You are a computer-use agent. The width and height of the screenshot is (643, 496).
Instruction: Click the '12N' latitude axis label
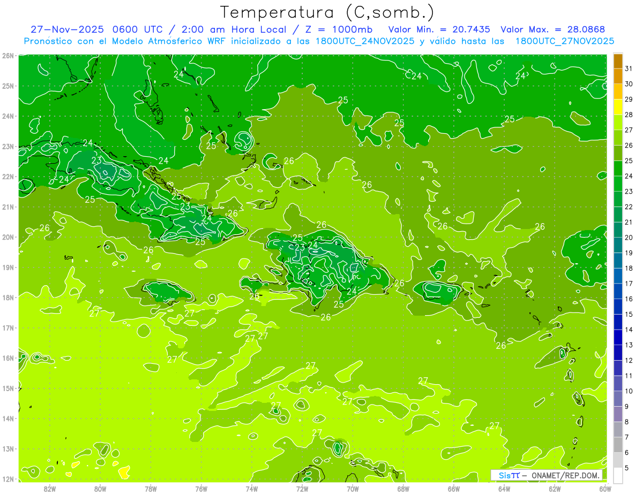point(8,479)
